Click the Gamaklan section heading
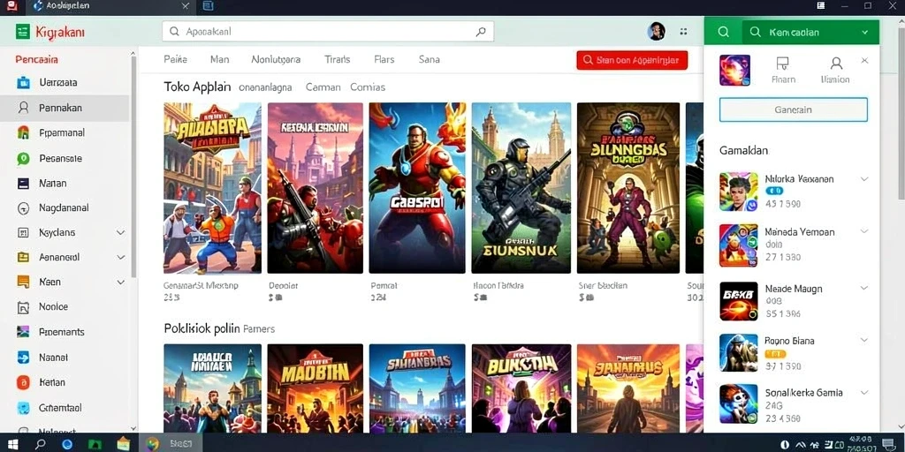This screenshot has height=452, width=905. tap(743, 150)
